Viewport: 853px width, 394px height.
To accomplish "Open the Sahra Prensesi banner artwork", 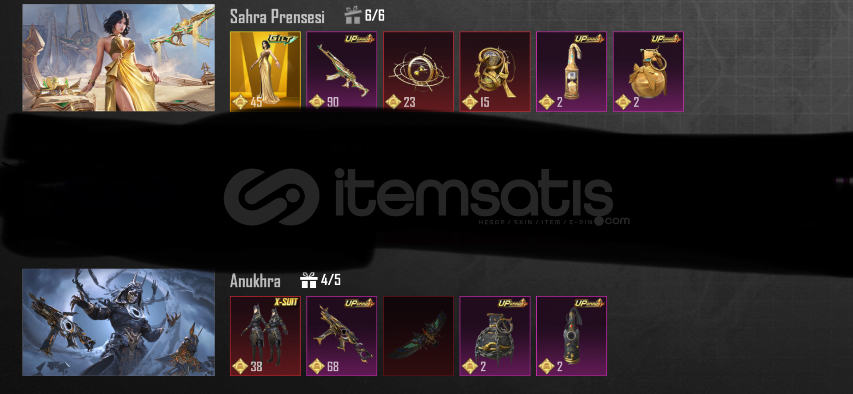I will pos(119,58).
